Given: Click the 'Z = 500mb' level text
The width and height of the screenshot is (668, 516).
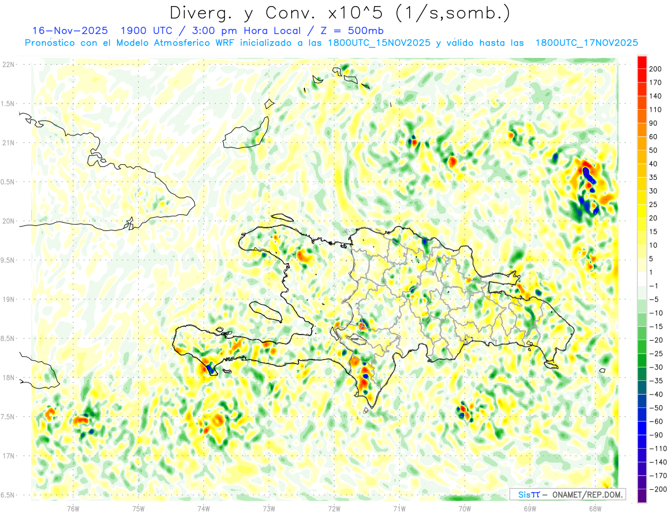Looking at the screenshot, I should [347, 31].
